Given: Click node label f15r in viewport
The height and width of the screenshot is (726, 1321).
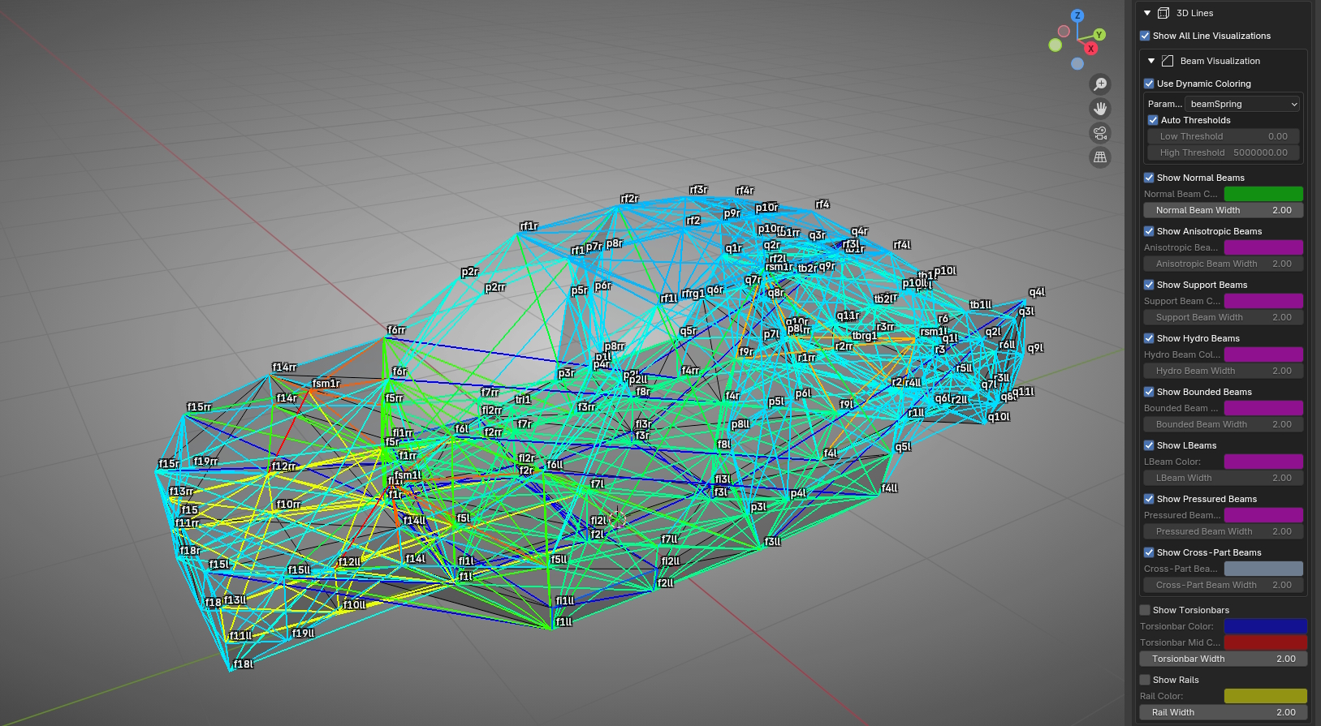Looking at the screenshot, I should 169,464.
